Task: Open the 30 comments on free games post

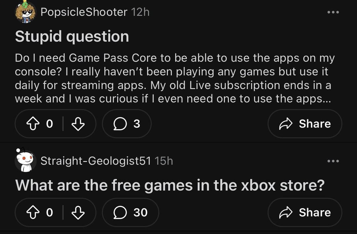Action: click(x=130, y=213)
